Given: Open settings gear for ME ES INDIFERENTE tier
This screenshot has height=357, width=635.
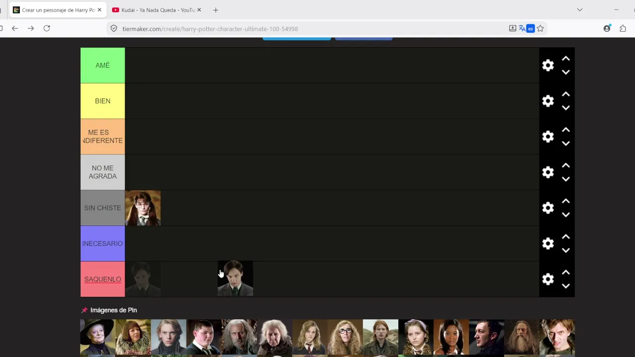Looking at the screenshot, I should click(x=548, y=137).
